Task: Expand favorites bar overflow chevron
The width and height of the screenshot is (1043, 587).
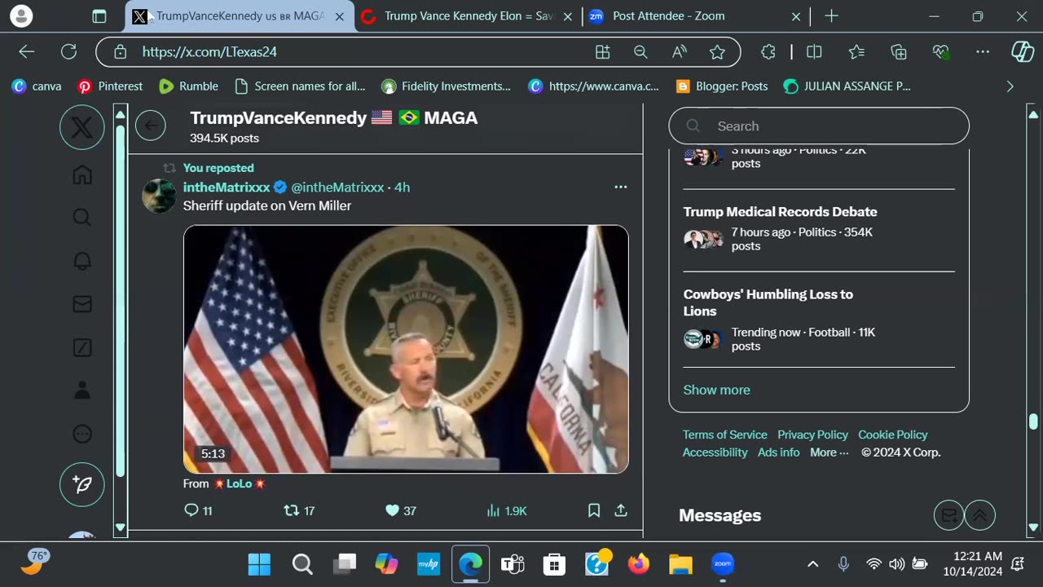Action: (1010, 86)
